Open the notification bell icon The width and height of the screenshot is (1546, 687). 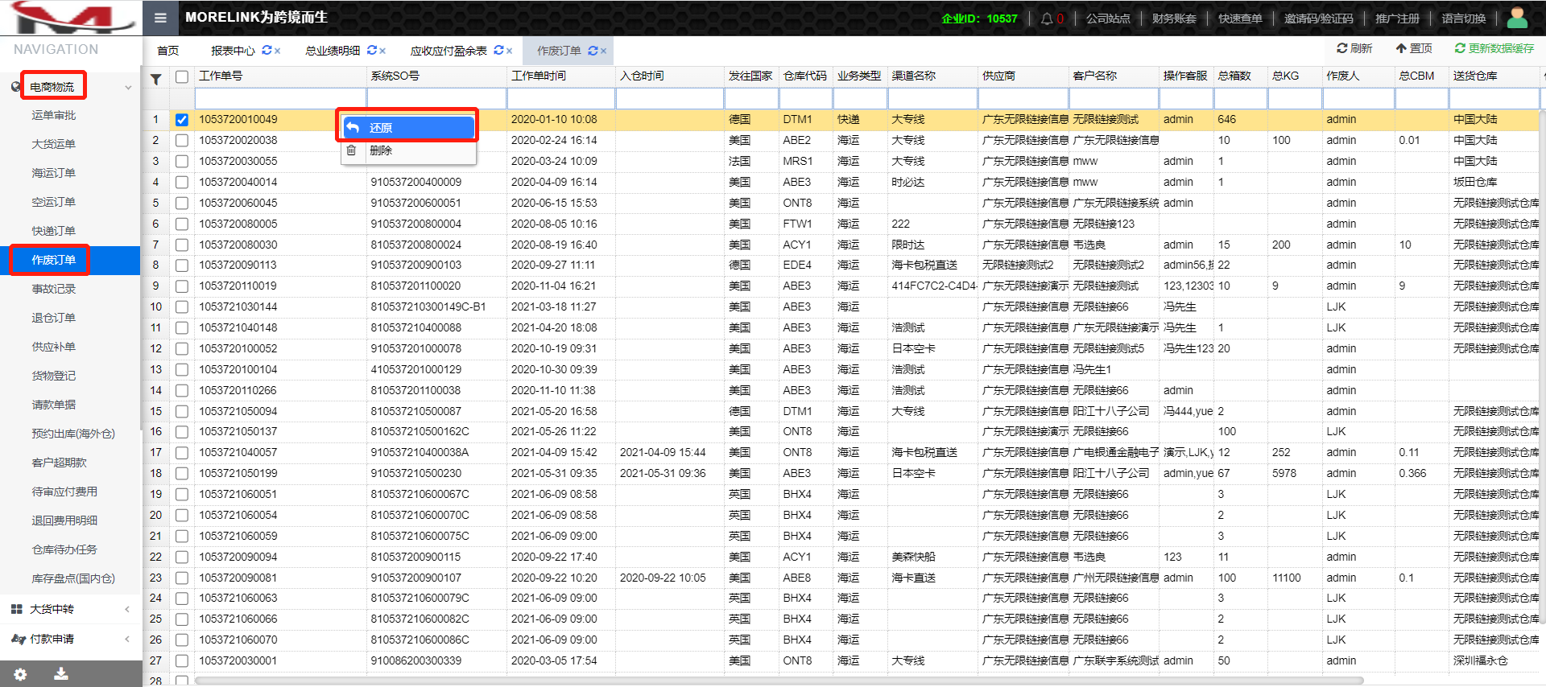point(1046,19)
